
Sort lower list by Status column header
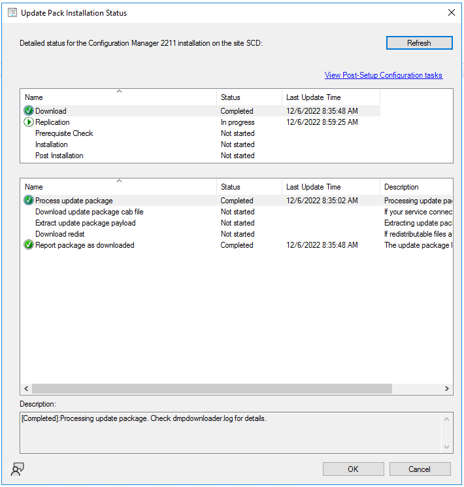point(250,187)
